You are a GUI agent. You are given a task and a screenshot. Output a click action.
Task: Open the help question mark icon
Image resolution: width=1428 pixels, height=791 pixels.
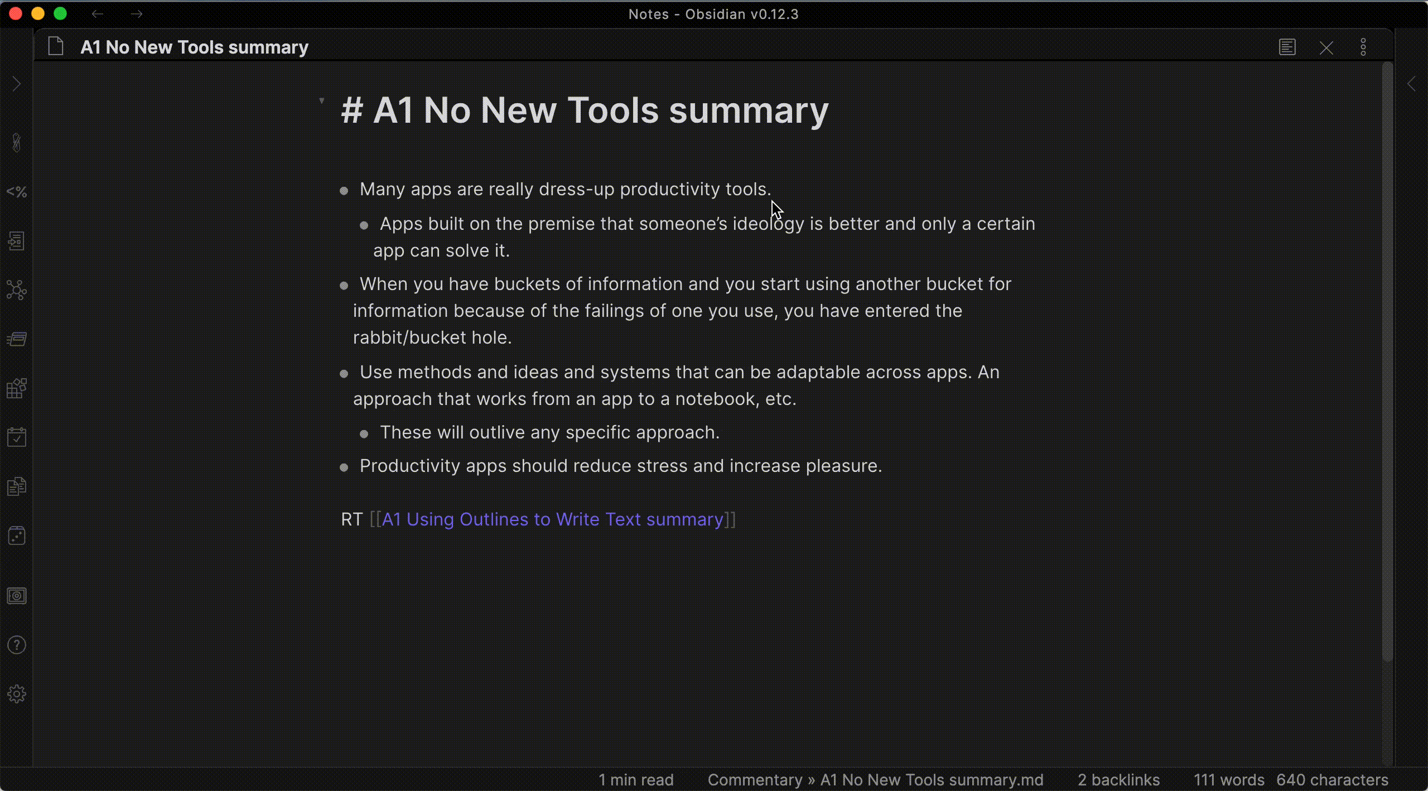(17, 645)
